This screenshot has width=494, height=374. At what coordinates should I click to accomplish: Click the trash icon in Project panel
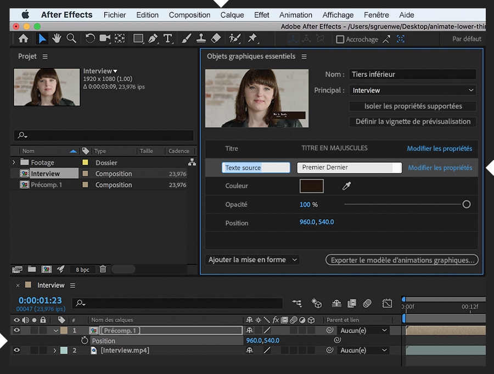click(103, 269)
